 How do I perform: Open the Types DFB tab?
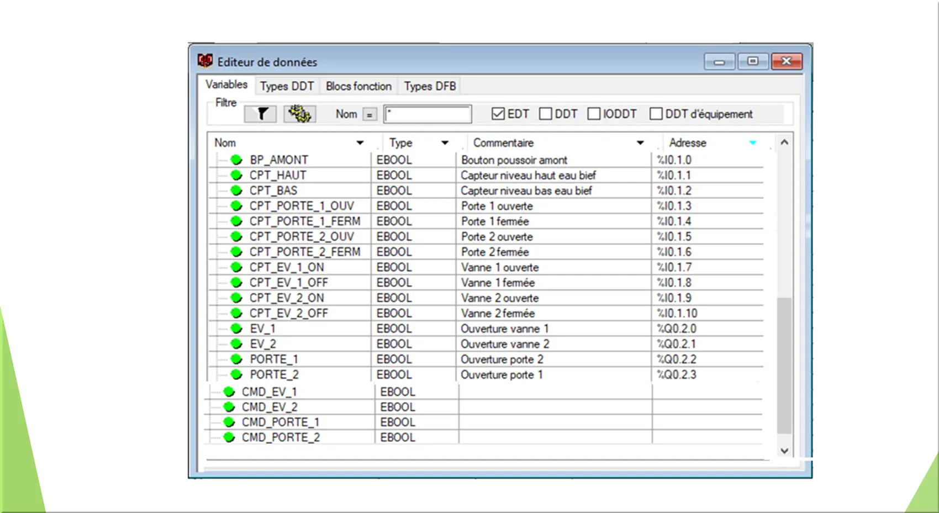click(430, 86)
